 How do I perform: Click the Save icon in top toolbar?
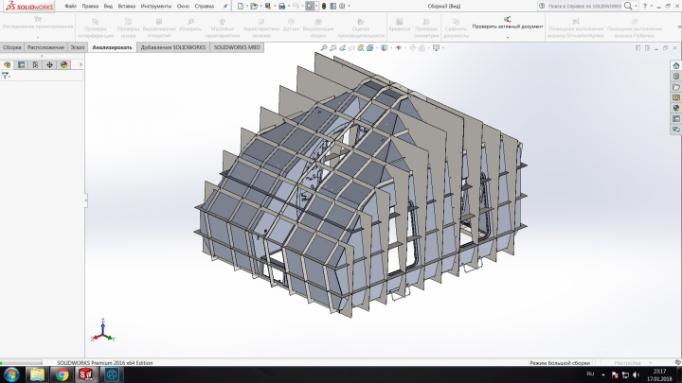268,6
